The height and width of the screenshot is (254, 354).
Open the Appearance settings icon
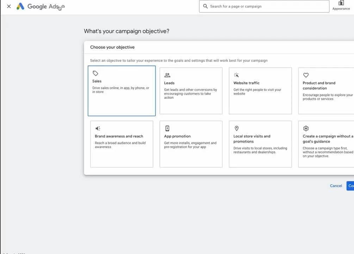[x=341, y=4]
